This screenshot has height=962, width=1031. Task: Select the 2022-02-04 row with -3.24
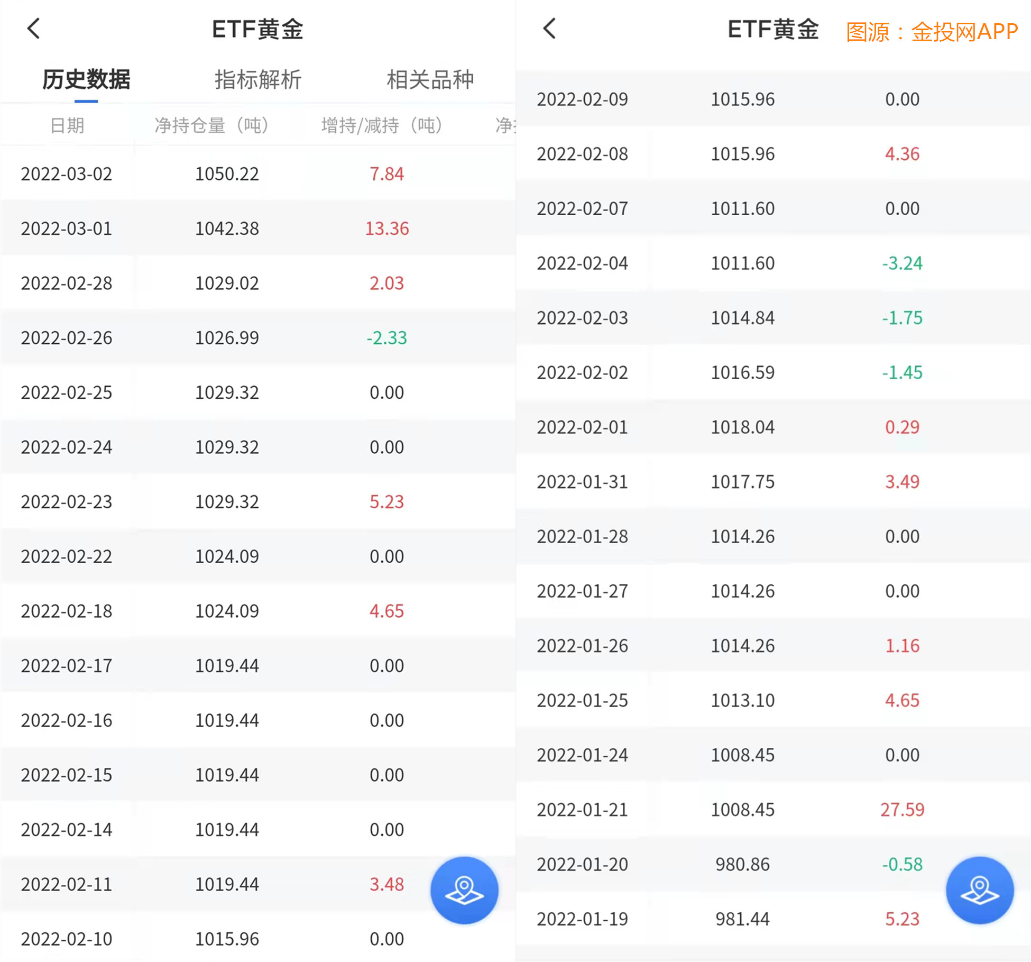(742, 263)
